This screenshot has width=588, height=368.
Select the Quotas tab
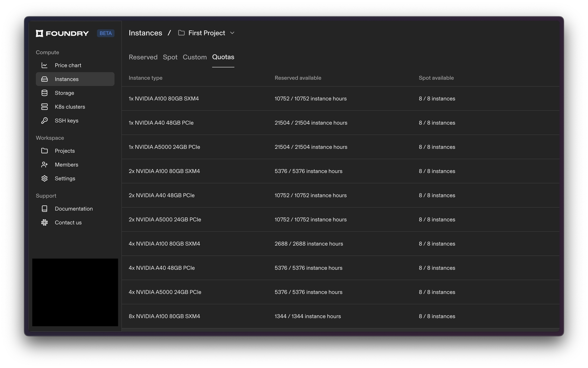[x=223, y=57]
